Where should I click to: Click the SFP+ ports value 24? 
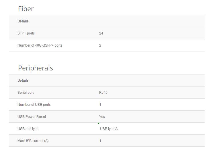[x=101, y=33]
